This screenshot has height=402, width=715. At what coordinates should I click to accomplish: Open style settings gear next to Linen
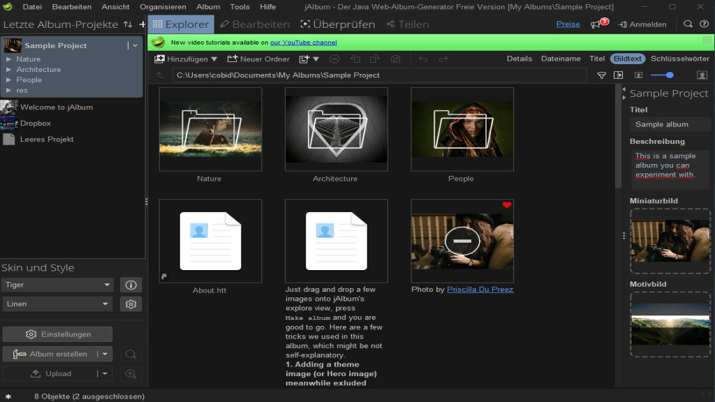[x=131, y=304]
